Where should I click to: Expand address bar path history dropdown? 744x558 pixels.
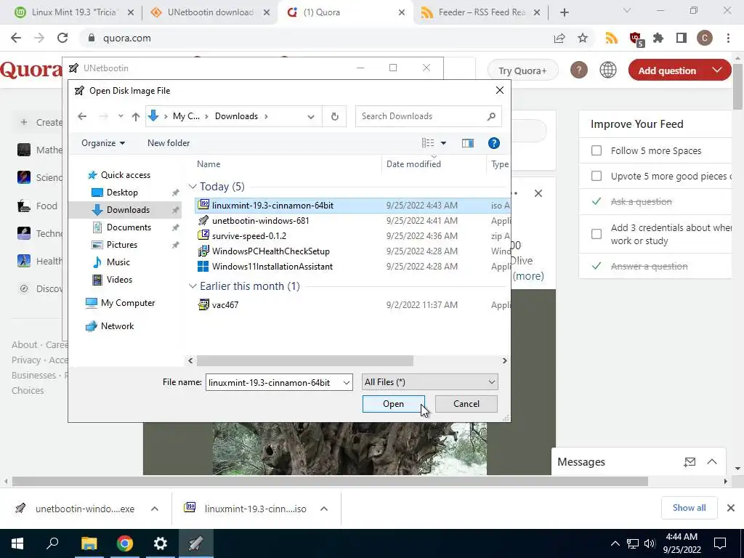(311, 117)
